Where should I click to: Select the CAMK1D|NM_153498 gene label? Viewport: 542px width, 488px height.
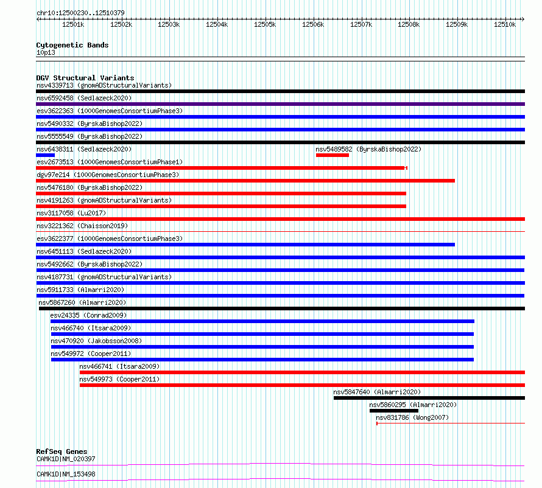66,474
